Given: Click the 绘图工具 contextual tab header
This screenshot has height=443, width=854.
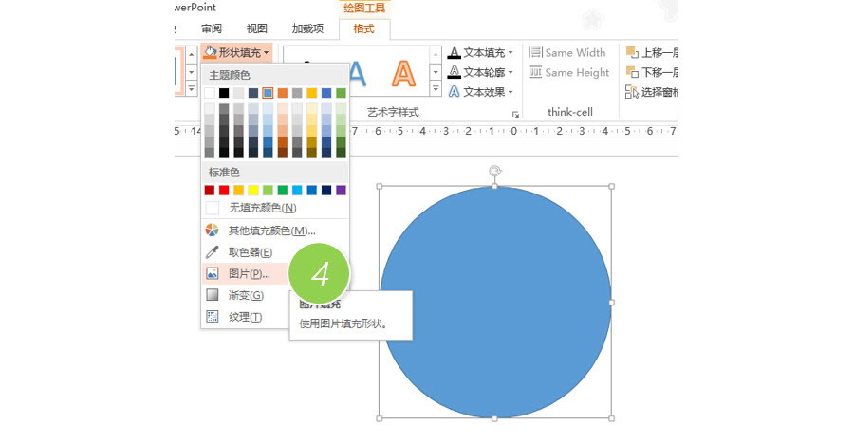Looking at the screenshot, I should coord(364,9).
